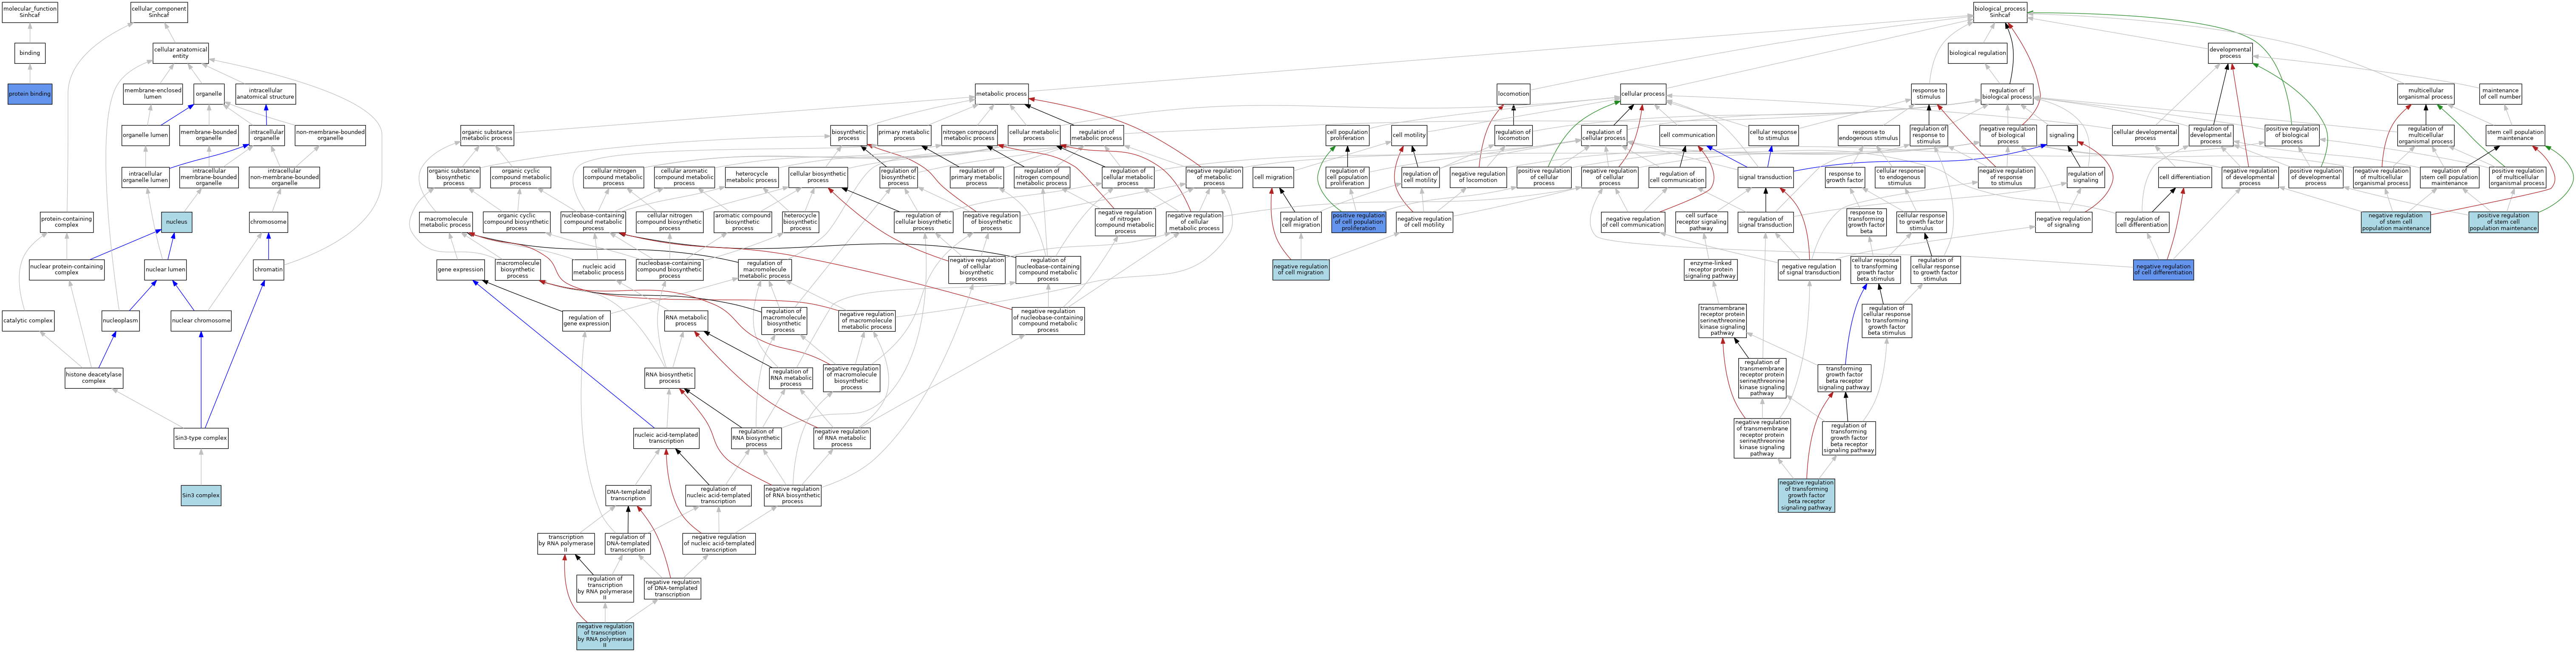Image resolution: width=2576 pixels, height=652 pixels.
Task: Click the 'gene expression' node
Action: pyautogui.click(x=460, y=270)
